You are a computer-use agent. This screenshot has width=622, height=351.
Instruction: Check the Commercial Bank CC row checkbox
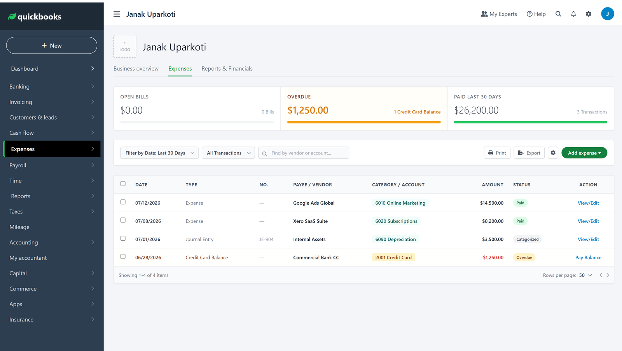[x=123, y=257]
